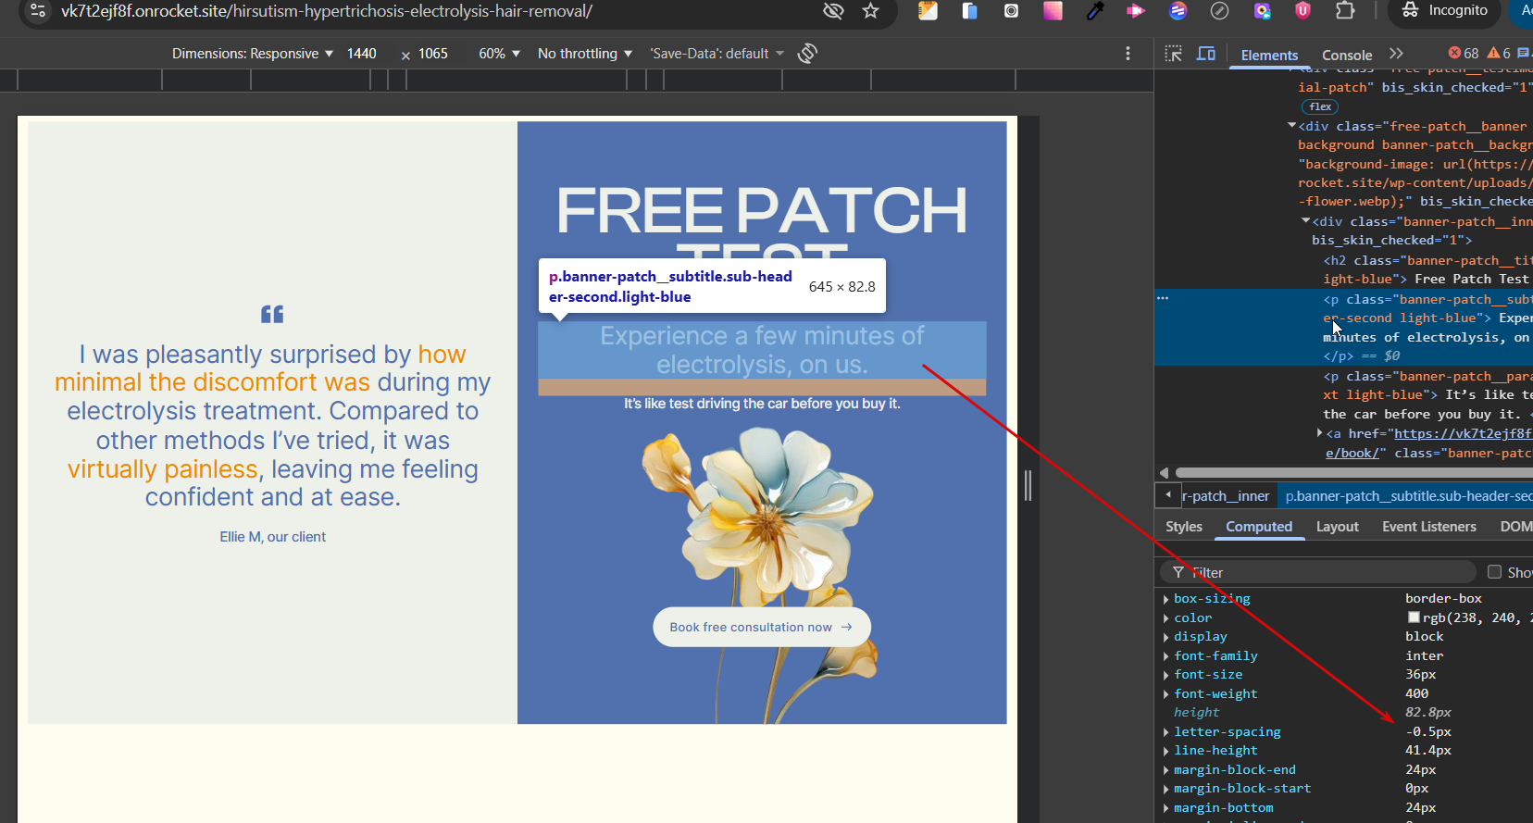The image size is (1533, 823).
Task: Click the inspect element picker icon
Action: coord(1174,54)
